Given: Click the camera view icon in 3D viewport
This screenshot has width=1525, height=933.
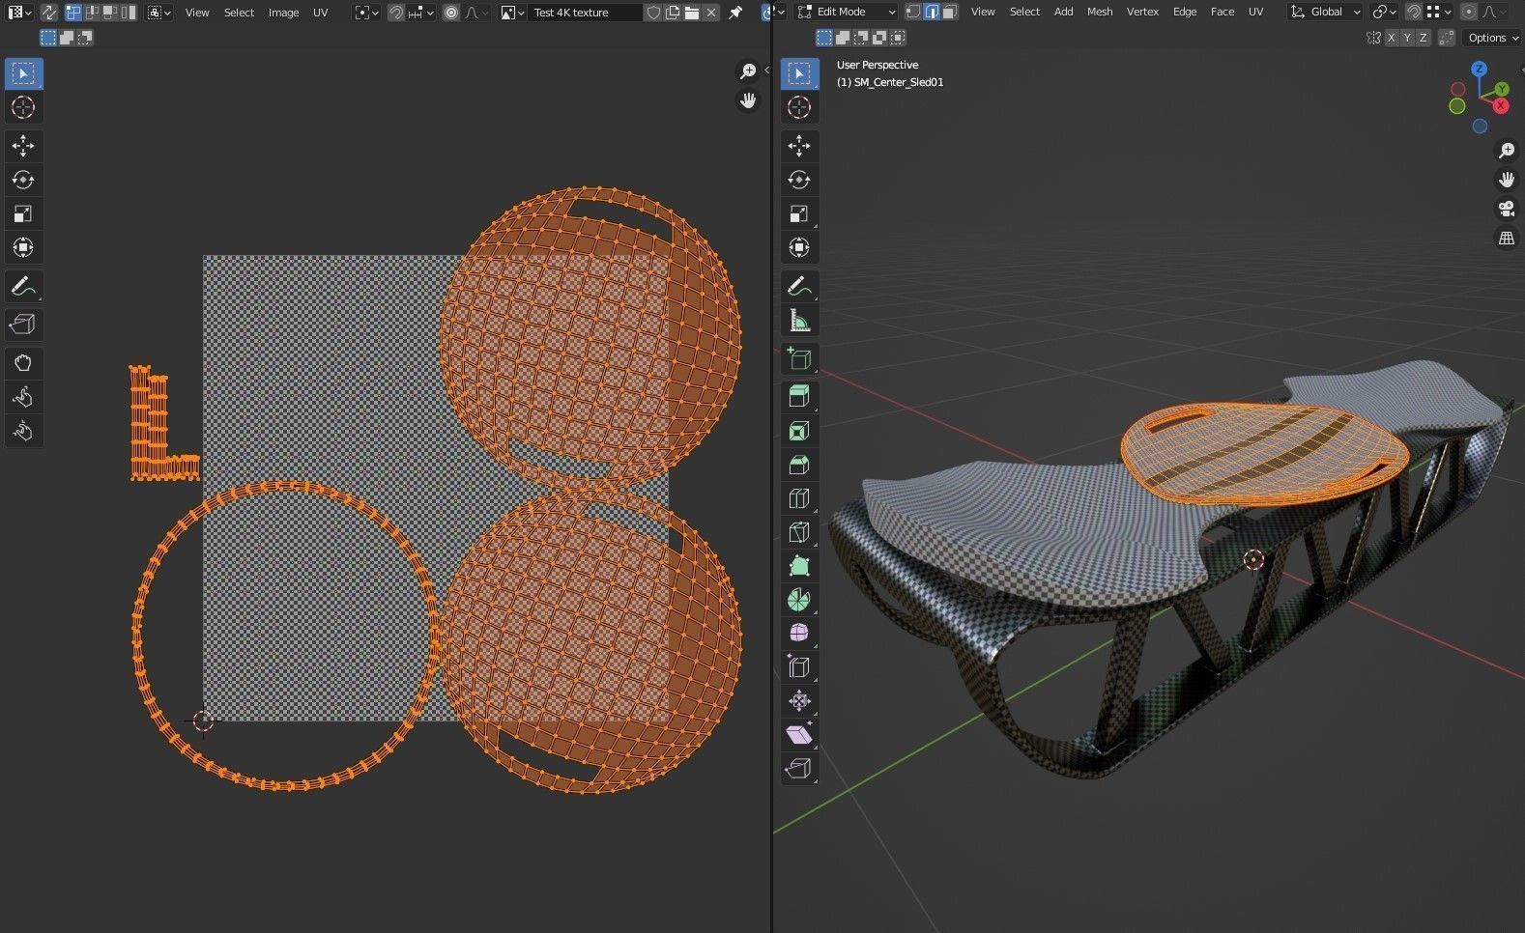Looking at the screenshot, I should 1507,209.
